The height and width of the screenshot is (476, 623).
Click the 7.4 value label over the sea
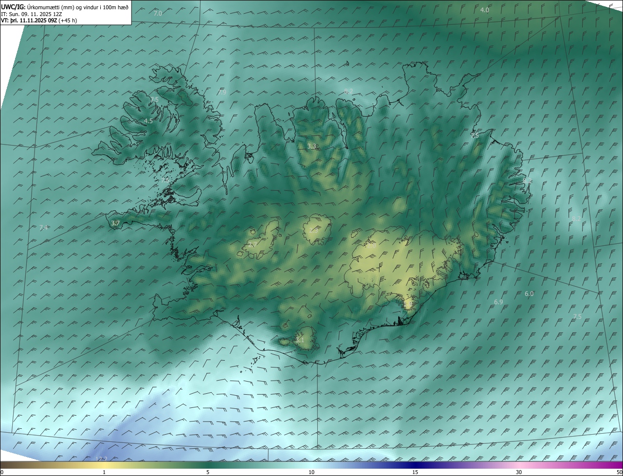(44, 228)
